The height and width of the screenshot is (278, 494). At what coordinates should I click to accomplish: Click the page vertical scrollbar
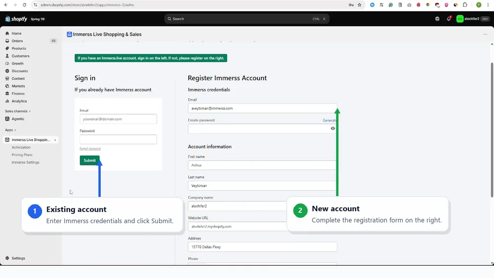[x=492, y=130]
